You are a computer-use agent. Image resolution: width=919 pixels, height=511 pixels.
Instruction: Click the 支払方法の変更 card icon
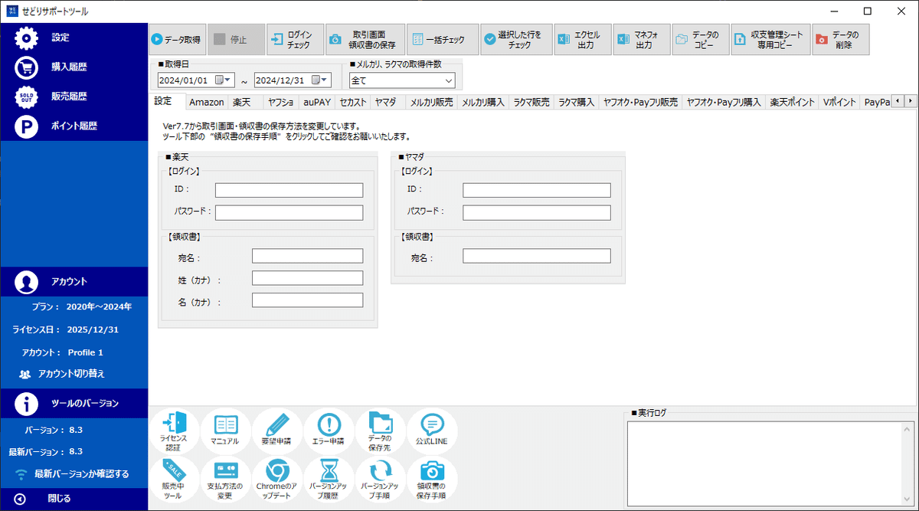click(225, 480)
